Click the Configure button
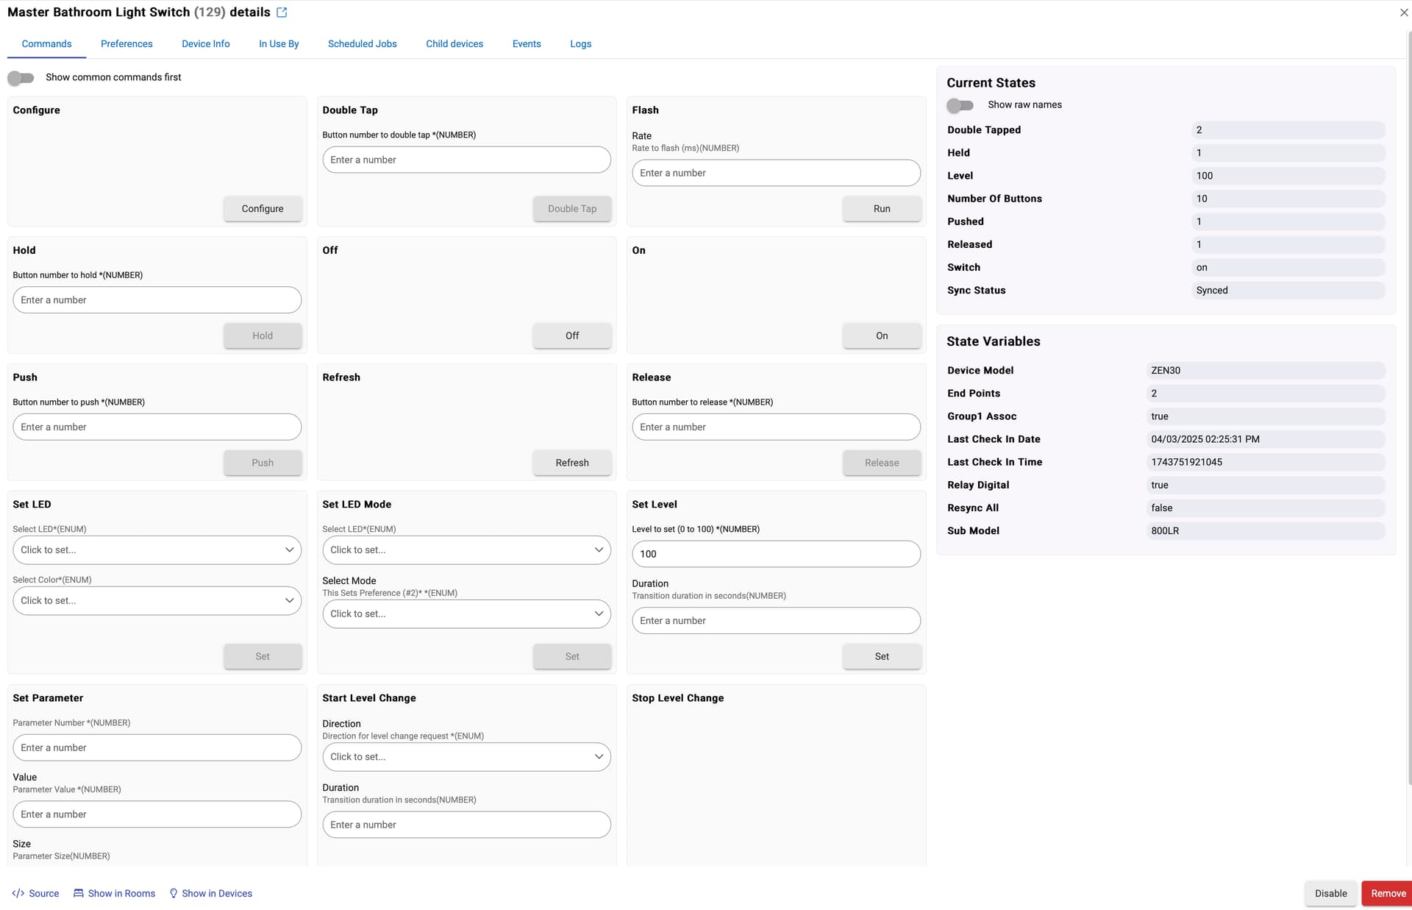The image size is (1412, 910). 263,209
